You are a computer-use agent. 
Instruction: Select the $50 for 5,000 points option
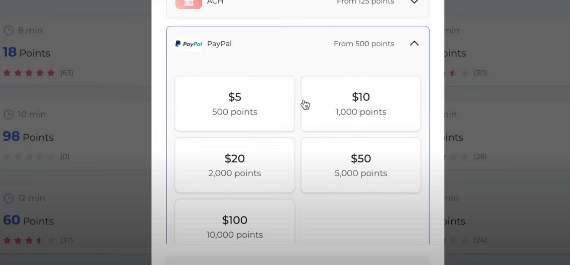[361, 165]
